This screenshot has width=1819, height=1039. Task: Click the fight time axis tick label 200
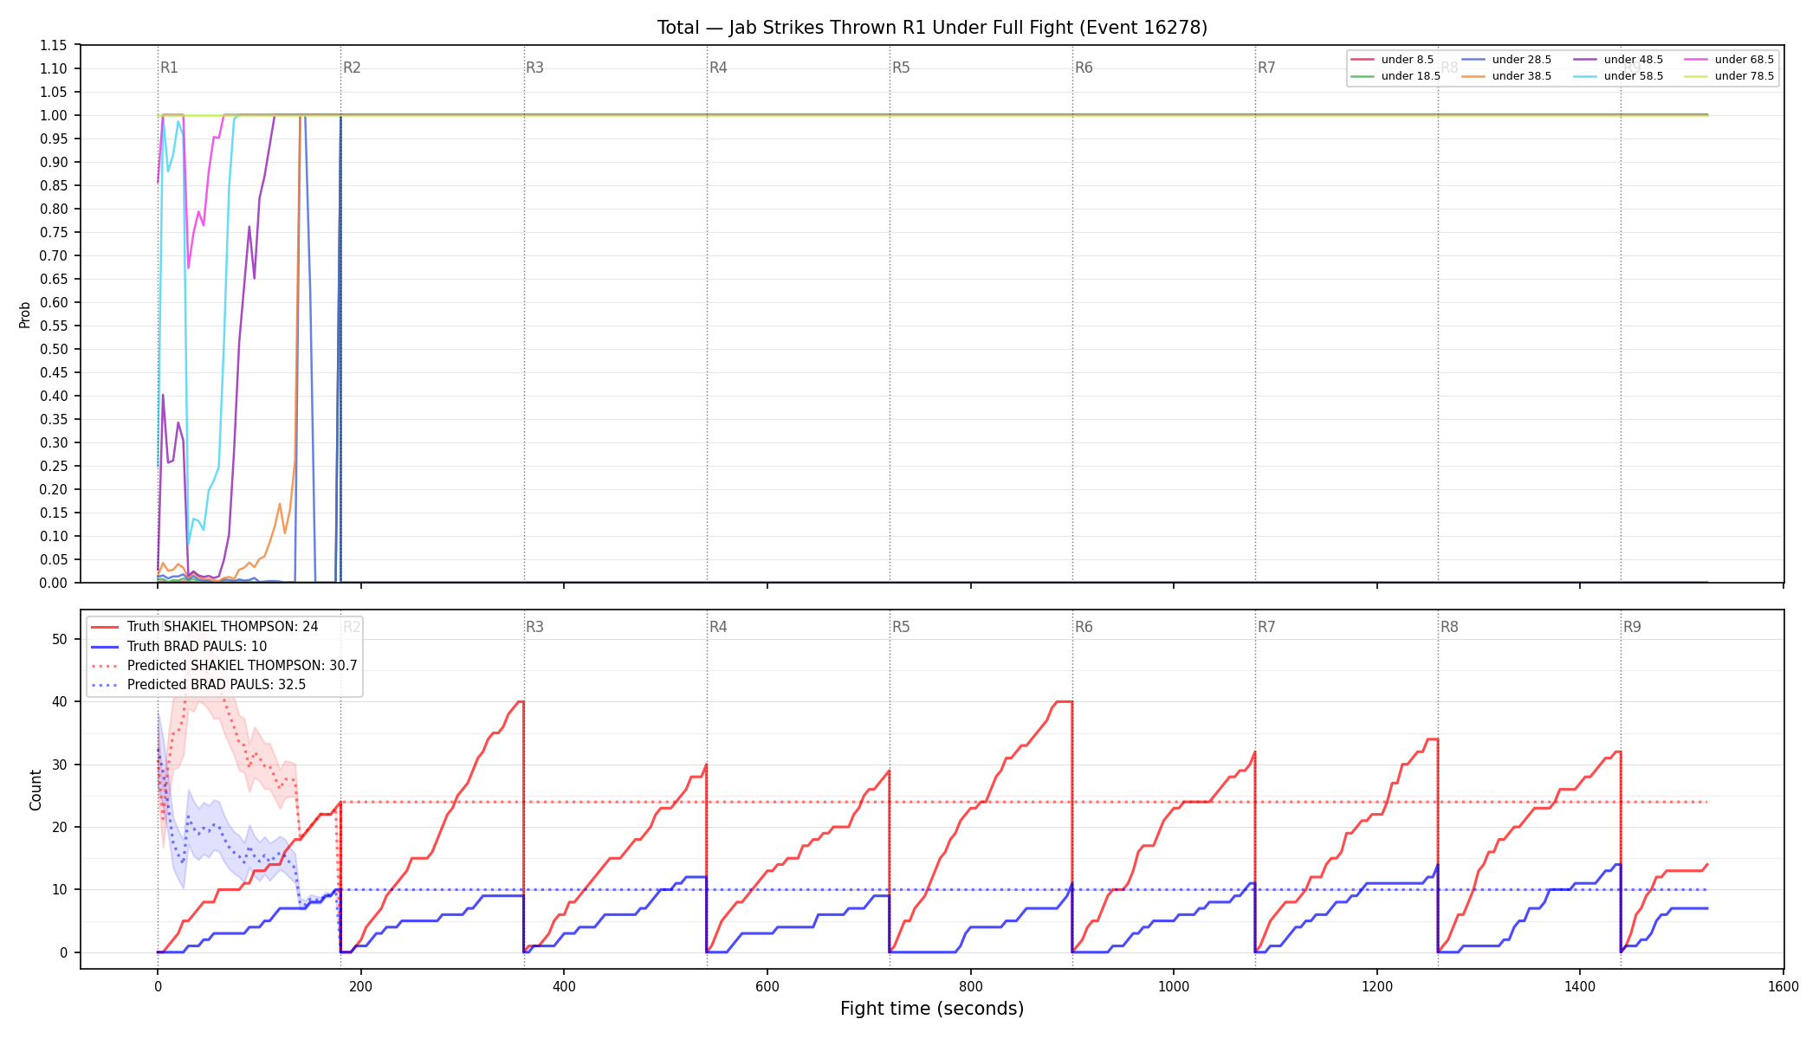[x=360, y=986]
